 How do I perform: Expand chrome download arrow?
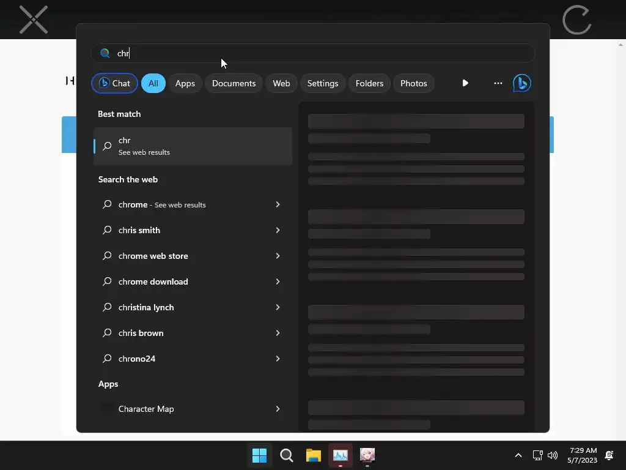click(x=278, y=282)
